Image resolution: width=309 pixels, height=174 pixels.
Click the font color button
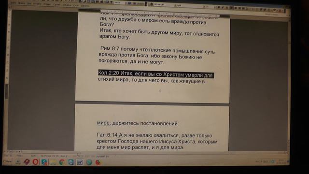280,10
